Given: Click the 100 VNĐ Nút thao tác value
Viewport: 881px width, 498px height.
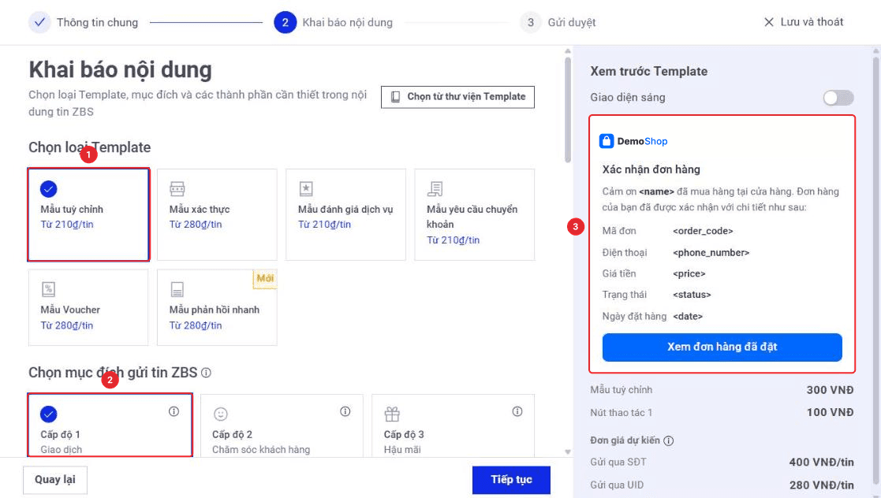Looking at the screenshot, I should [x=830, y=412].
